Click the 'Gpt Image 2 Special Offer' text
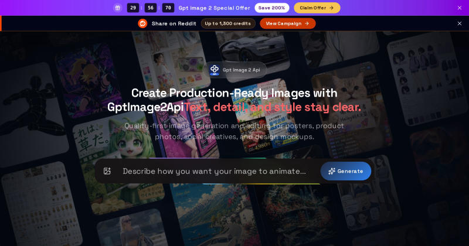Viewport: 469px width, 246px height. [214, 8]
